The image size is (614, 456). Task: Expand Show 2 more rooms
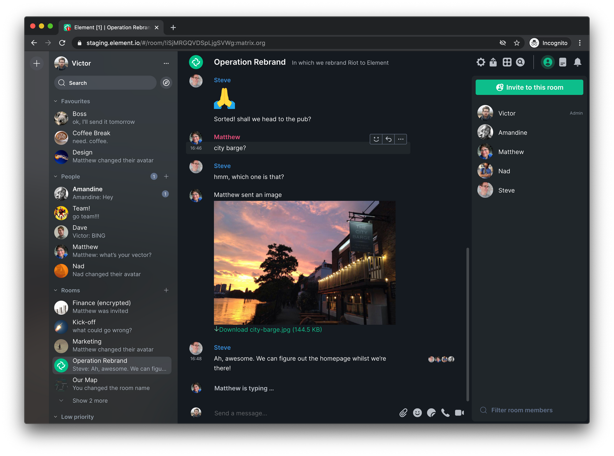(89, 400)
